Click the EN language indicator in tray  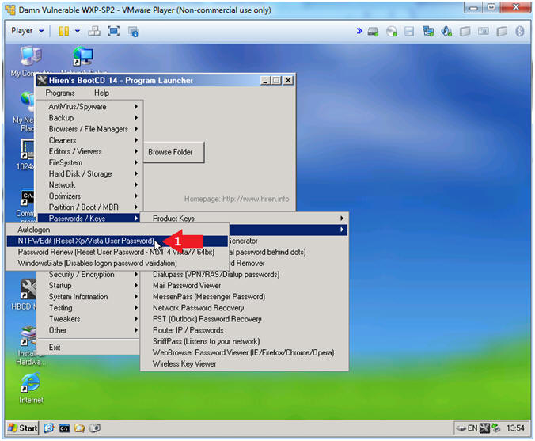[472, 428]
